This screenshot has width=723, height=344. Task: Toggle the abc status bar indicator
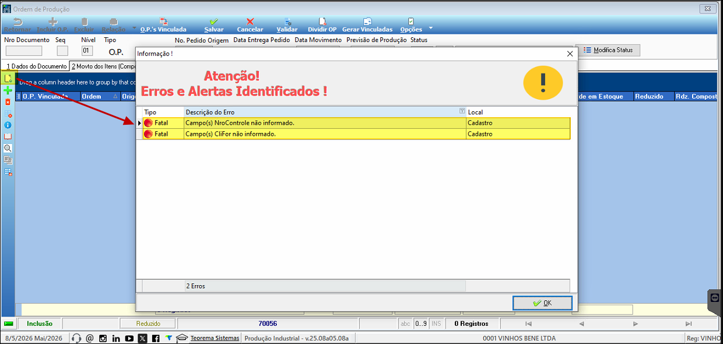click(406, 324)
